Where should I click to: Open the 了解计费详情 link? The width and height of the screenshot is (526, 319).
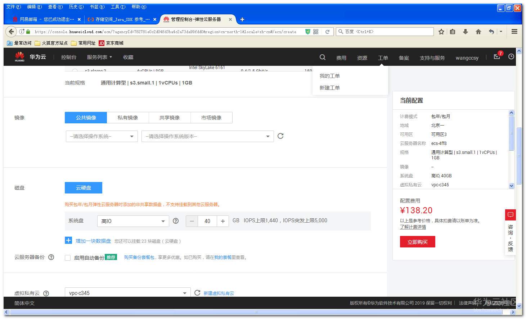point(413,227)
